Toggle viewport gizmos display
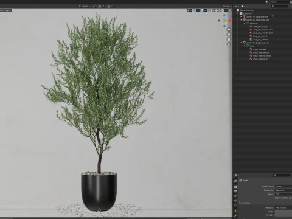Image resolution: width=292 pixels, height=219 pixels. coord(195,10)
